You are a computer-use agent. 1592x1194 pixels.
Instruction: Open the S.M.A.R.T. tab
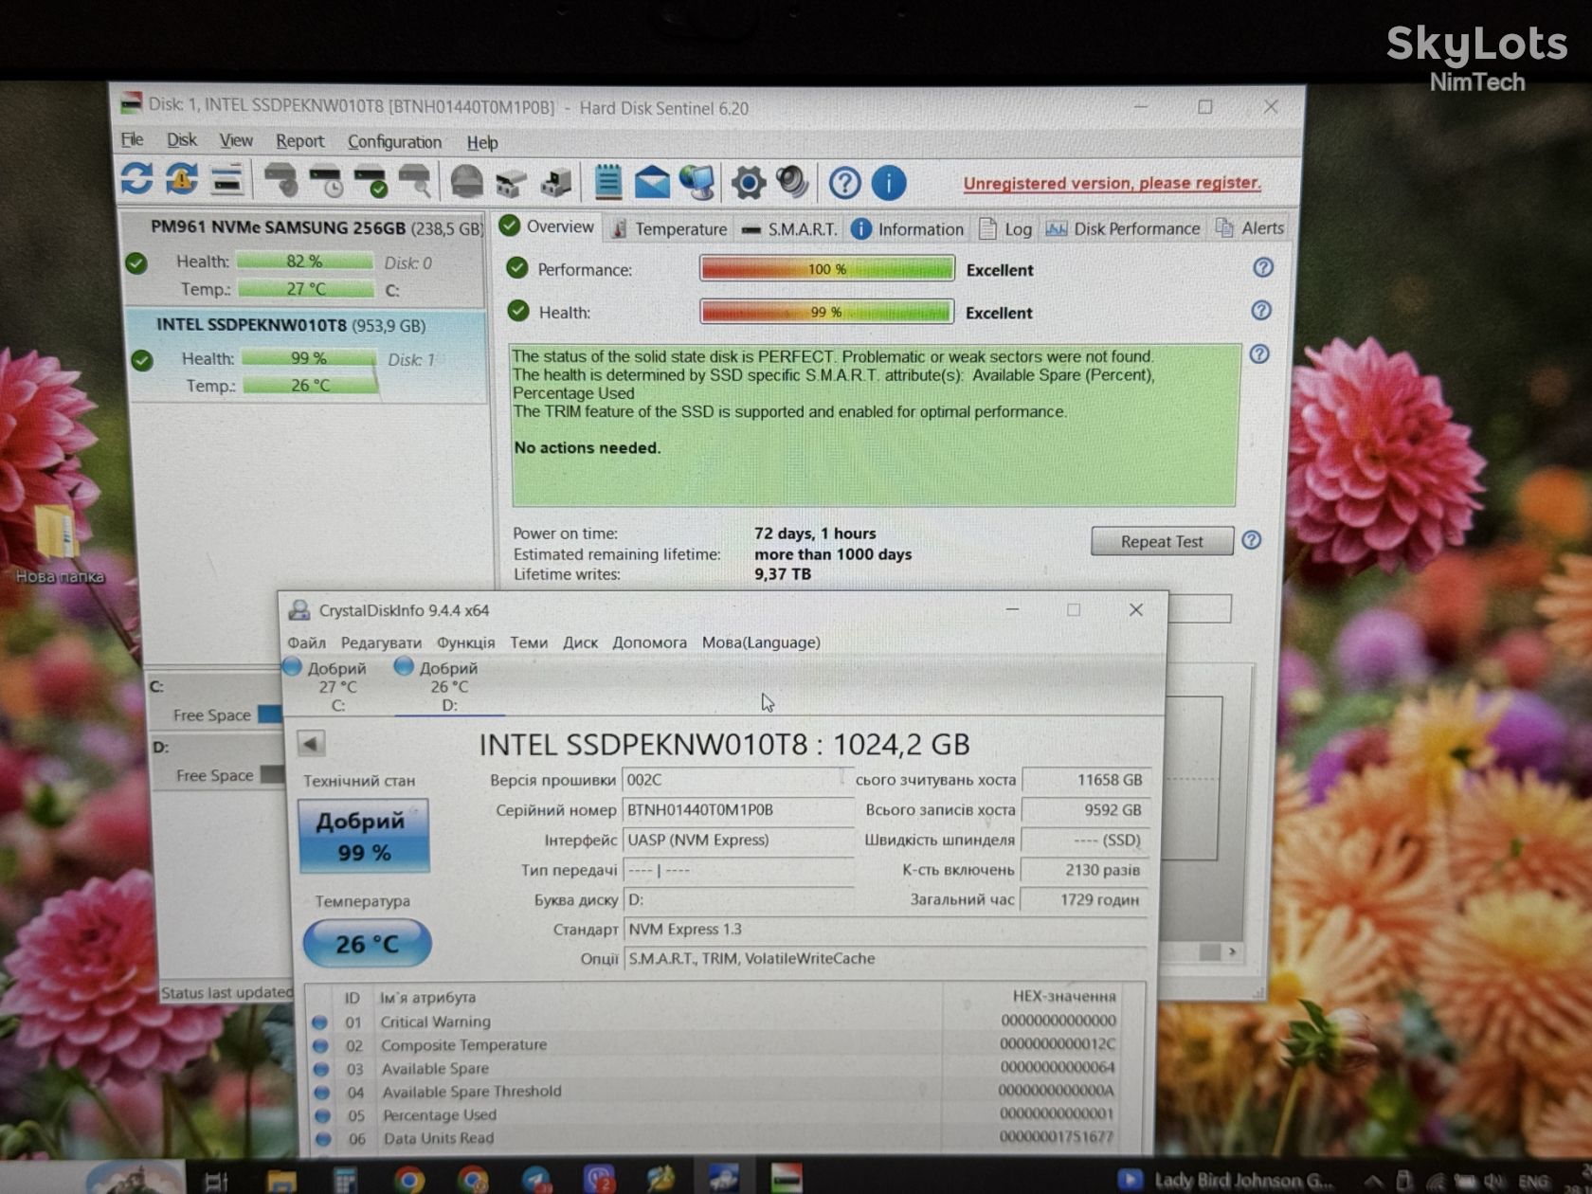tap(789, 228)
